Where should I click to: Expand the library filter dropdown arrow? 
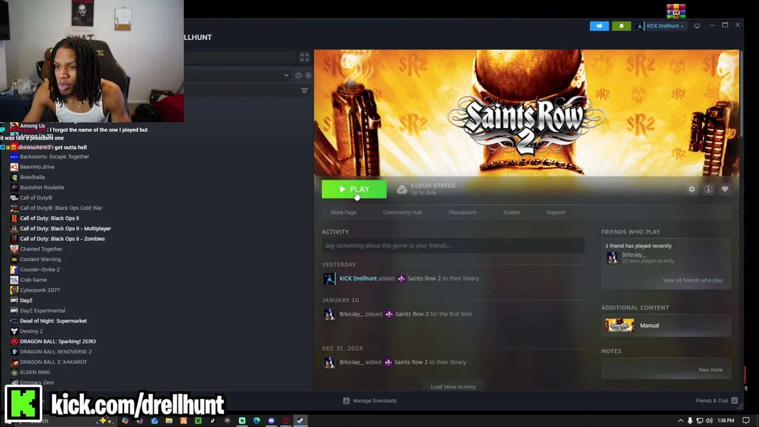click(286, 75)
